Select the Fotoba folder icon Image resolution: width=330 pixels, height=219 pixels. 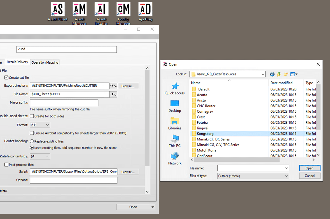(x=194, y=122)
